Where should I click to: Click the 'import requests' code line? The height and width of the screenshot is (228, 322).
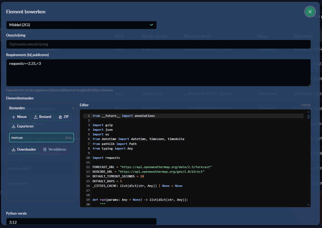pyautogui.click(x=106, y=158)
